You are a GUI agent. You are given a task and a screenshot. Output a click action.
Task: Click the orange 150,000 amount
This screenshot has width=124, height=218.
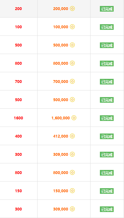click(x=60, y=191)
